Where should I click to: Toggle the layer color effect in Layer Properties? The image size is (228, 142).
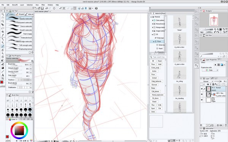222,65
